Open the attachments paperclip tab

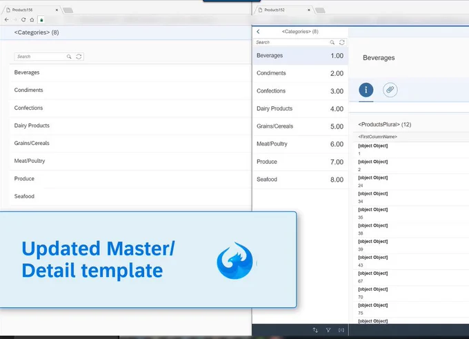390,90
